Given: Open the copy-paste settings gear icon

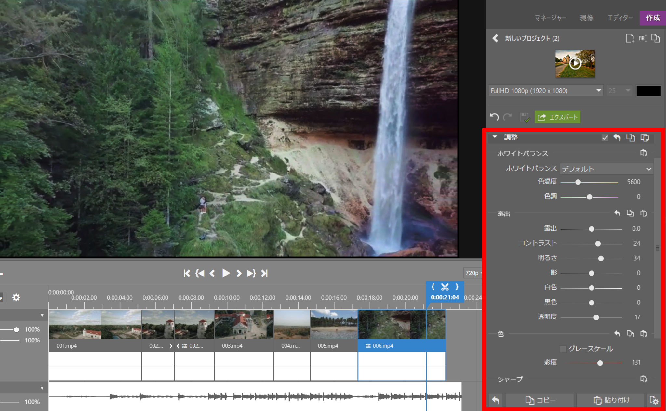Looking at the screenshot, I should tap(654, 400).
